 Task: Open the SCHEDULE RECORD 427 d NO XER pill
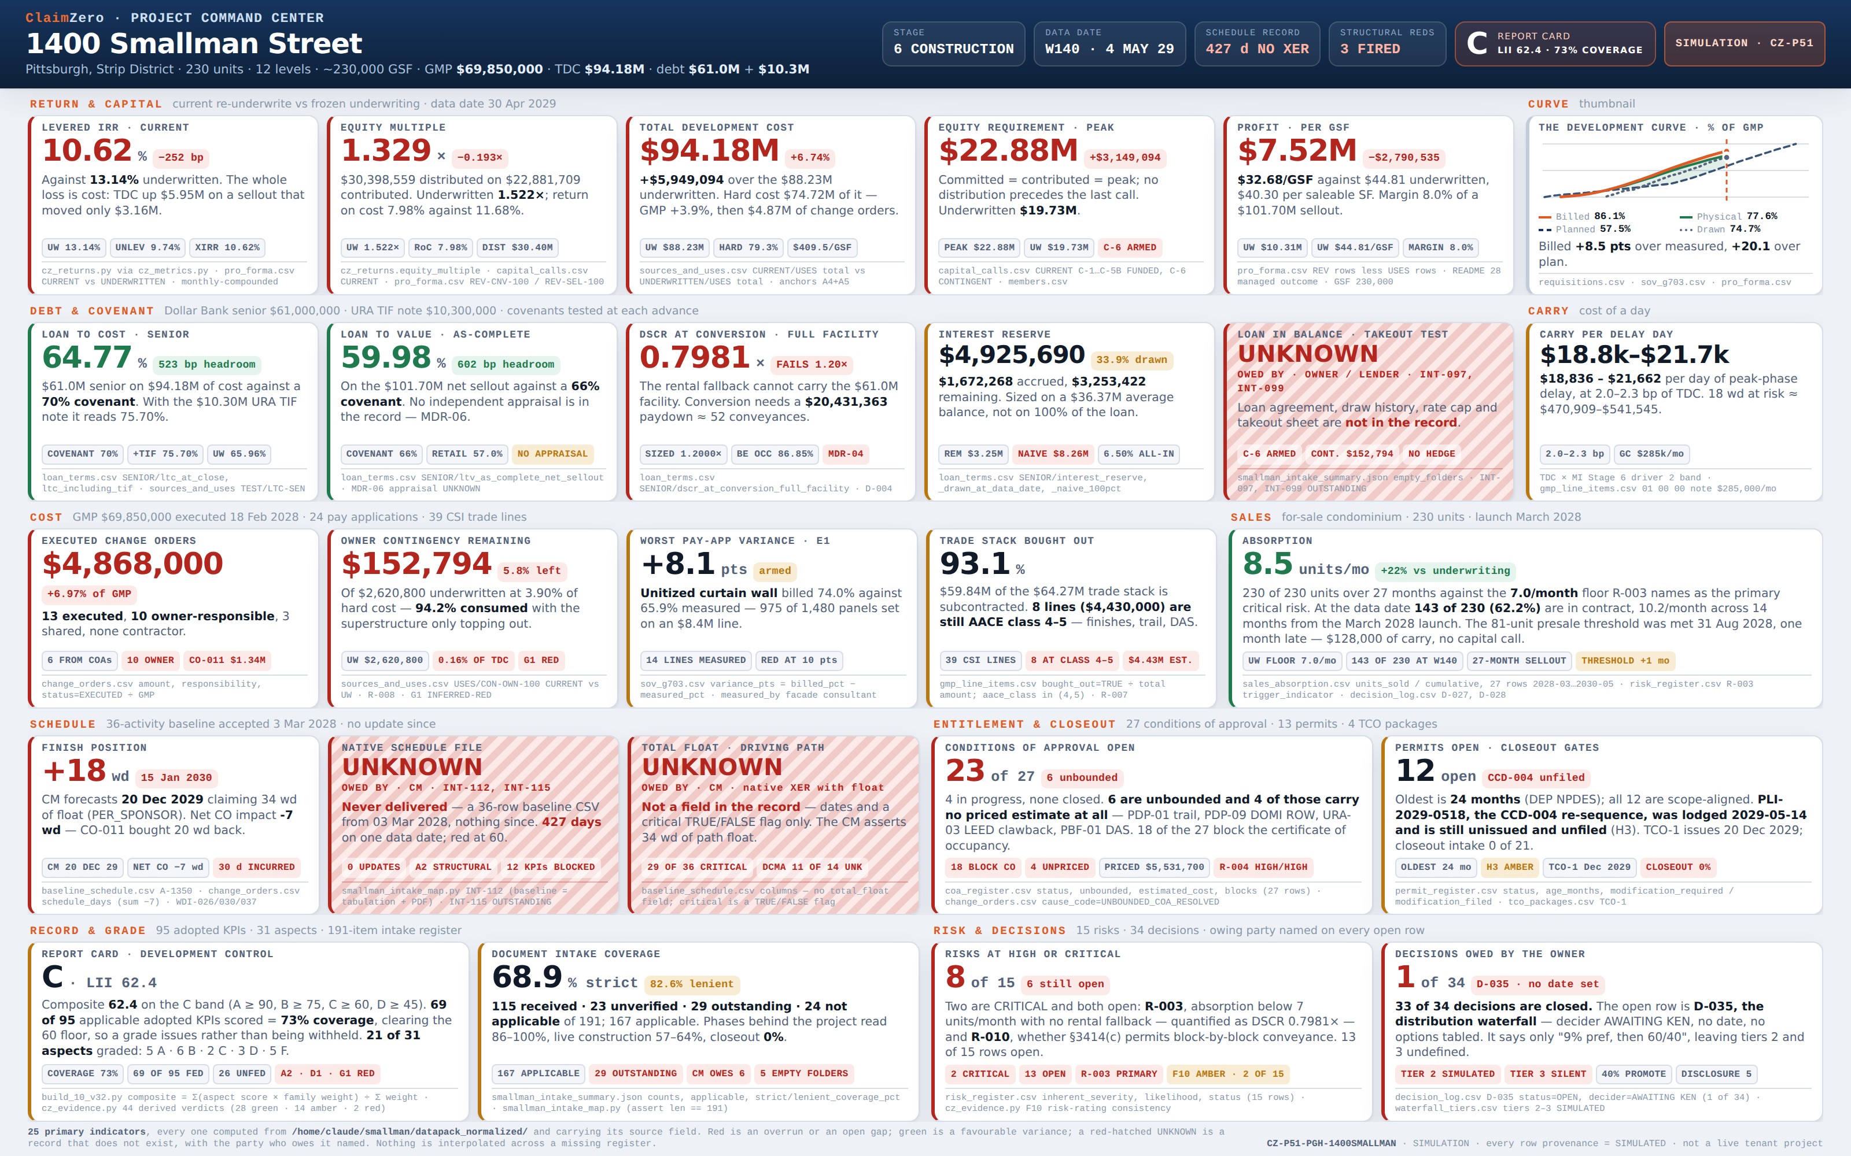(x=1257, y=43)
